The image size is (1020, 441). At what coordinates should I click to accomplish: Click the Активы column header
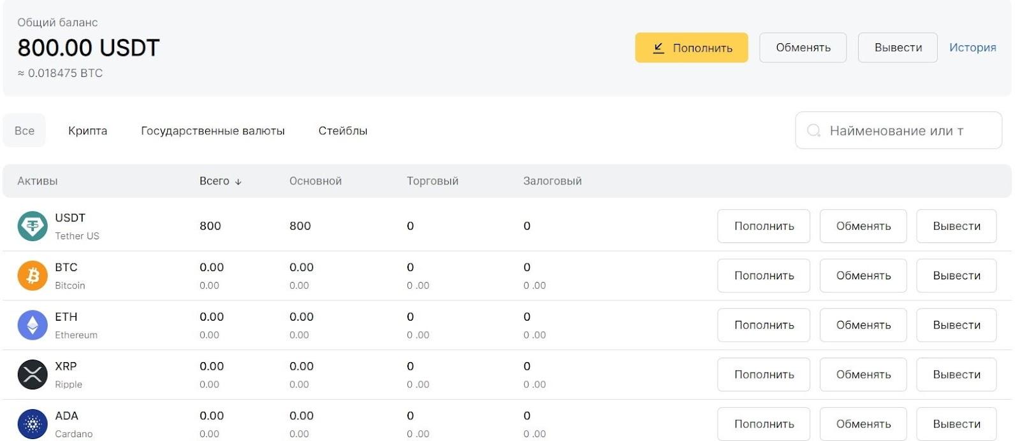tap(38, 181)
